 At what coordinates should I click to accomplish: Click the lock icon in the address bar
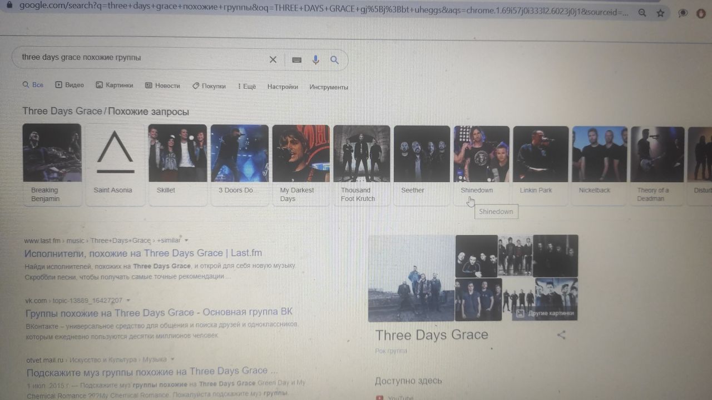(x=8, y=4)
